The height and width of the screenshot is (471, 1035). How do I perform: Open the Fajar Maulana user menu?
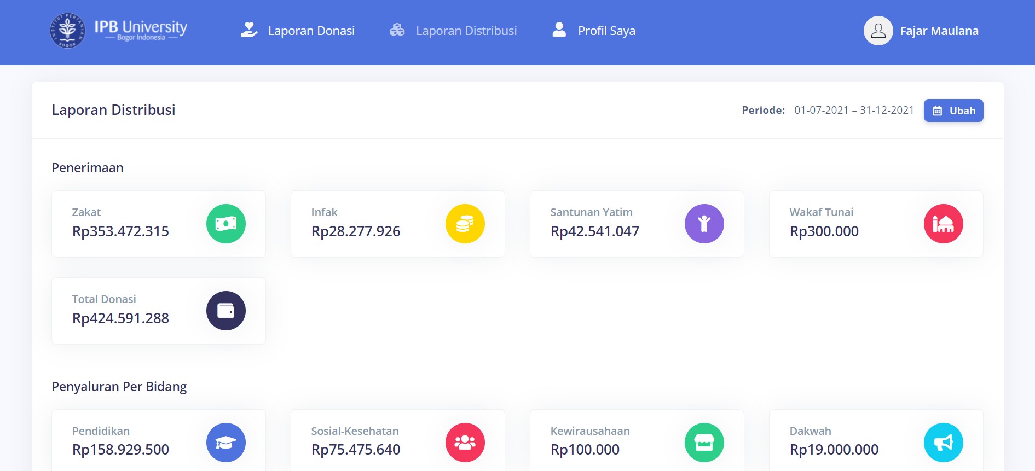(x=939, y=31)
